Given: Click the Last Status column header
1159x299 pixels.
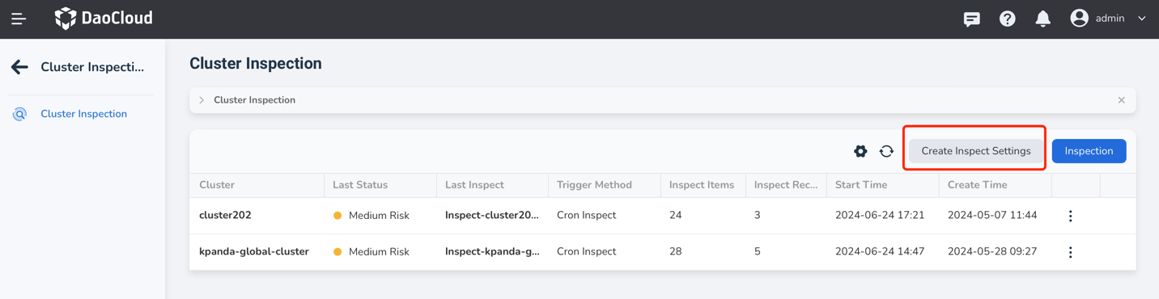Looking at the screenshot, I should (360, 185).
